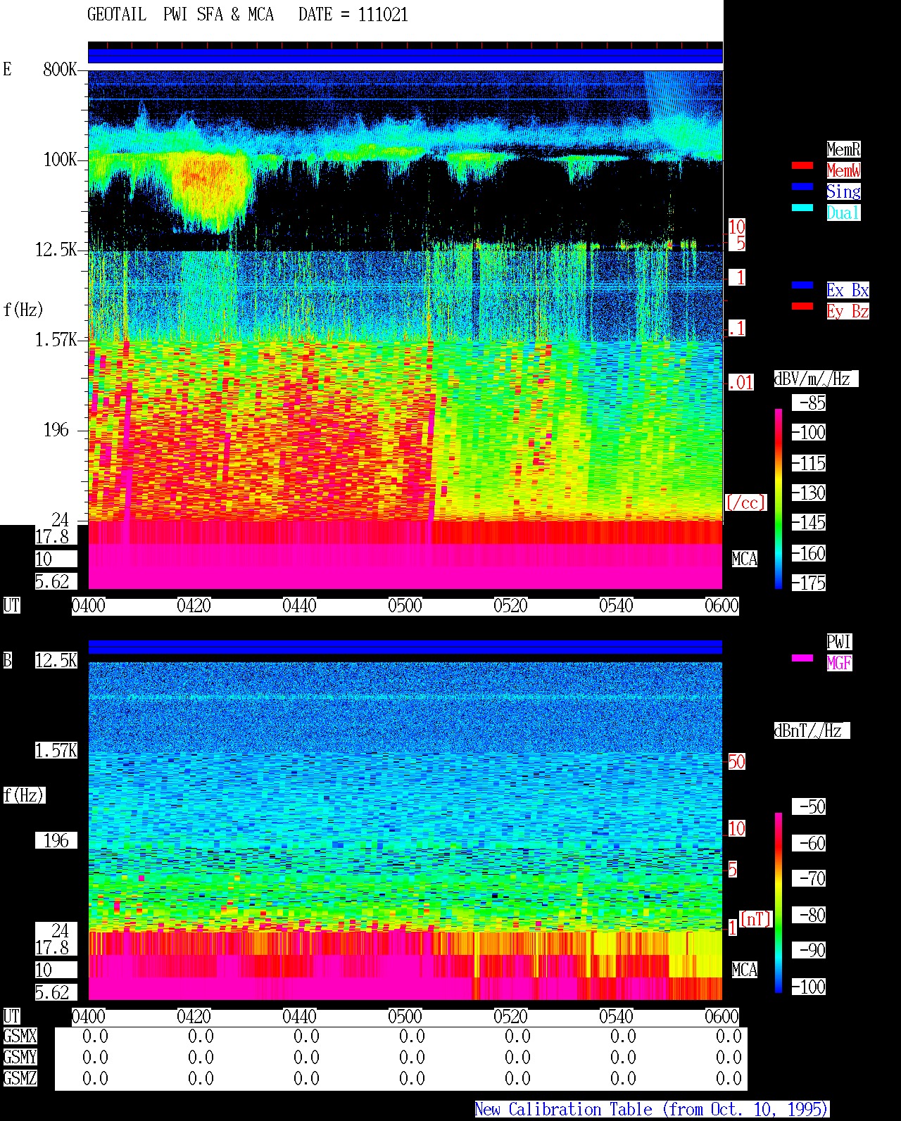Viewport: 901px width, 1121px height.
Task: Click the 'B' magnetic panel label
Action: pyautogui.click(x=7, y=660)
